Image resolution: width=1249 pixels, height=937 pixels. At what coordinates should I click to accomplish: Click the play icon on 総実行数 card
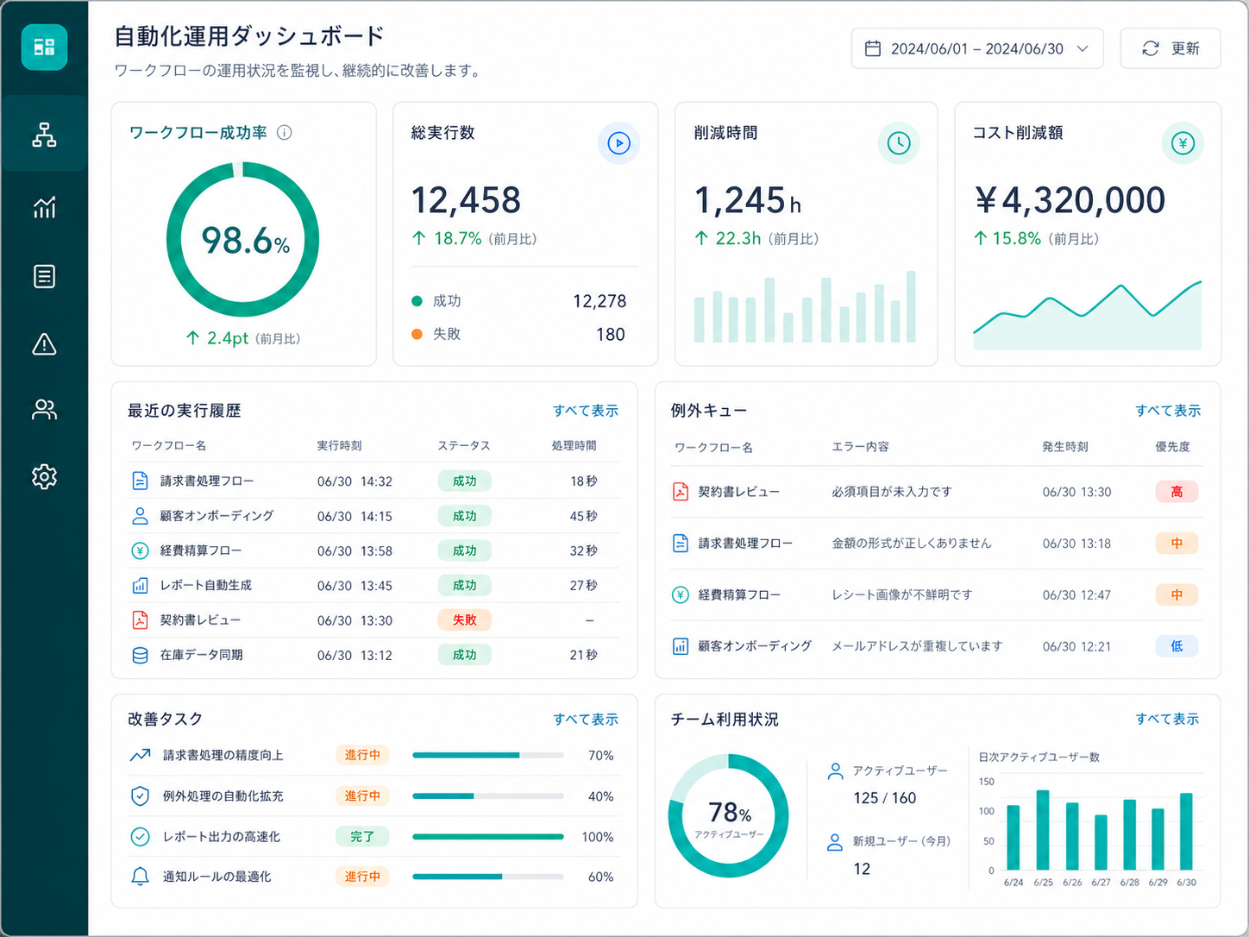[x=618, y=143]
